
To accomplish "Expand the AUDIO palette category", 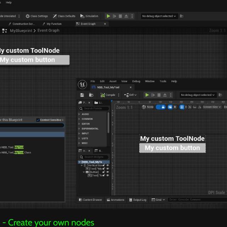I will (79, 114).
